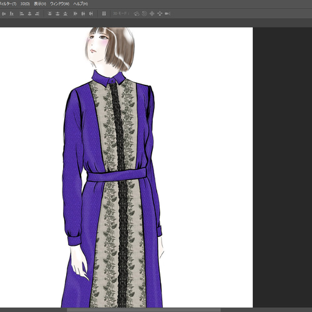The height and width of the screenshot is (312, 312).
Task: Select the 3D pan mode icon
Action: (152, 14)
